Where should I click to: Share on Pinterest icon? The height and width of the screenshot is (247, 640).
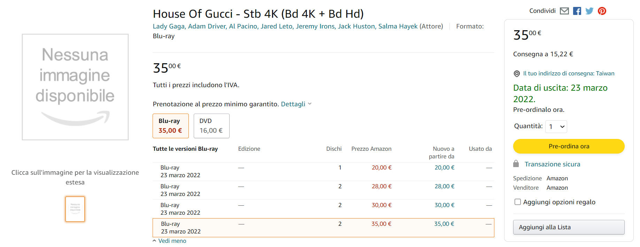click(x=602, y=11)
